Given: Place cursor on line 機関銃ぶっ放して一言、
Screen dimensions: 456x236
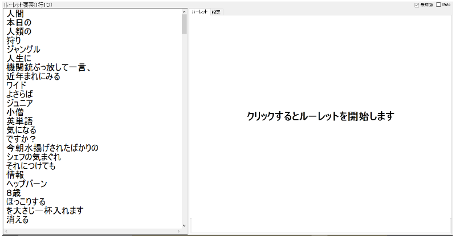Looking at the screenshot, I should [49, 67].
